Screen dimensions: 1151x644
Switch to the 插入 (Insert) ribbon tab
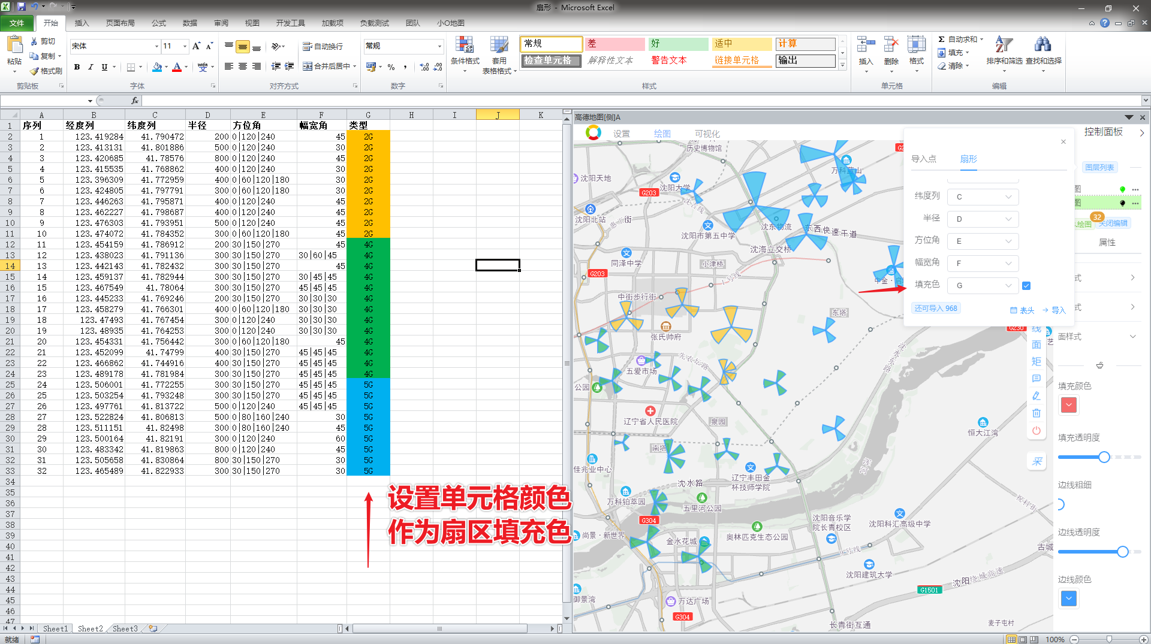(x=82, y=23)
